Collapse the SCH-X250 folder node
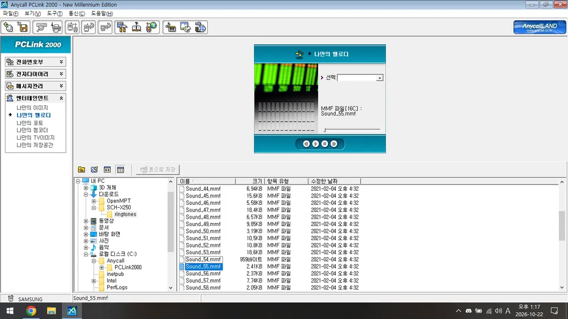 coord(94,208)
